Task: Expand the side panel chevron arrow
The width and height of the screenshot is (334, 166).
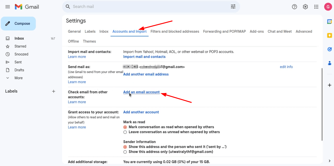Action: pyautogui.click(x=329, y=161)
